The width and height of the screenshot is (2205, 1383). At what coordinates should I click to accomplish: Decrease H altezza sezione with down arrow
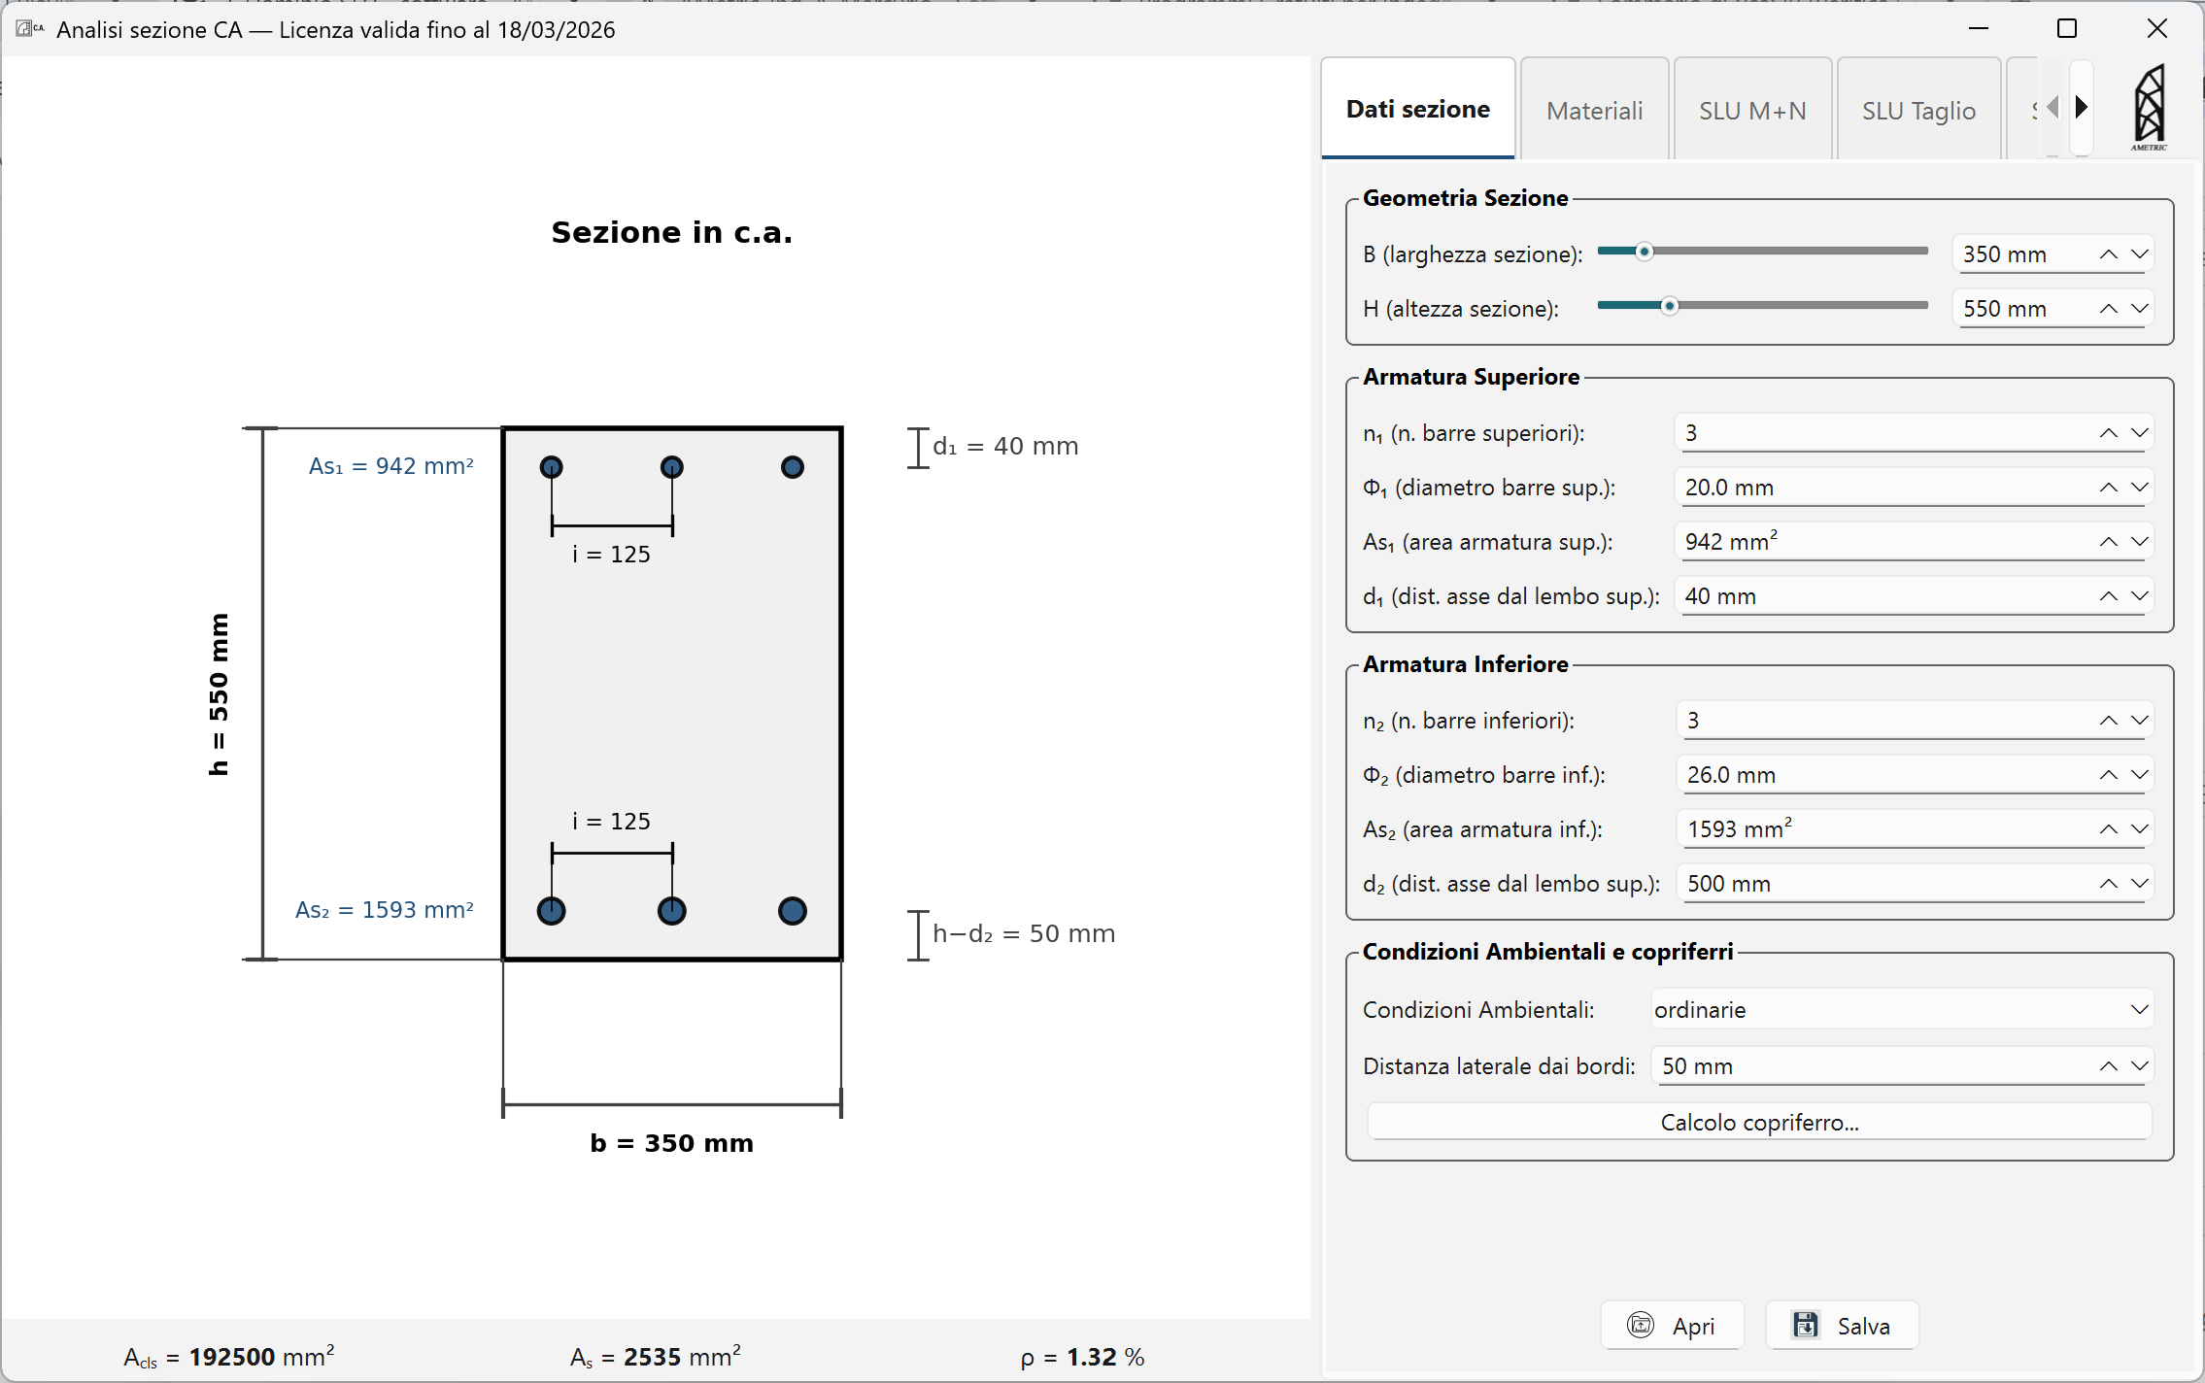coord(2139,309)
